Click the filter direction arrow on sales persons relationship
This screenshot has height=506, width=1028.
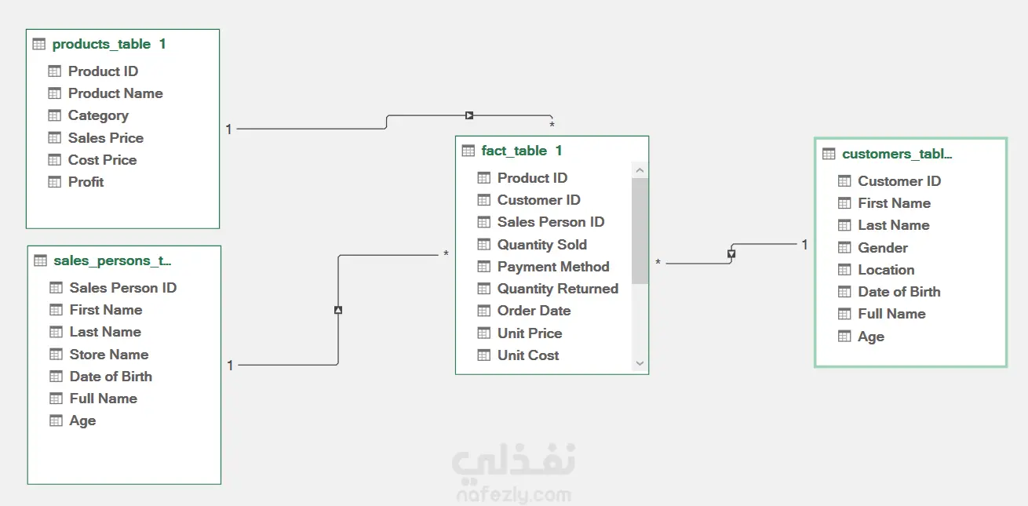coord(338,310)
